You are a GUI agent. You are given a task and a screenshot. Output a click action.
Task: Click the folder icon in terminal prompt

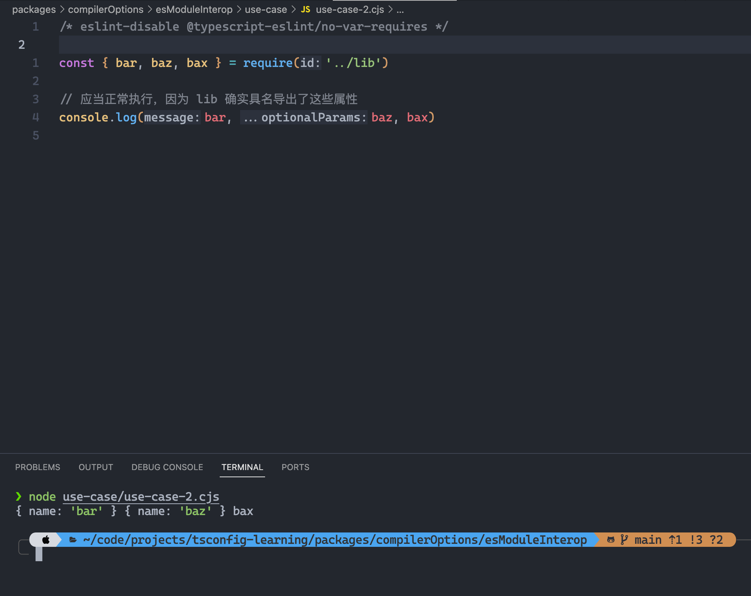pos(73,540)
